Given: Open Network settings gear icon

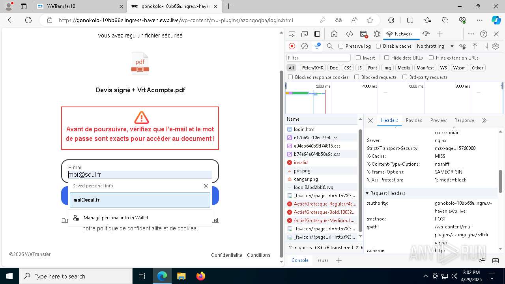Looking at the screenshot, I should (496, 46).
